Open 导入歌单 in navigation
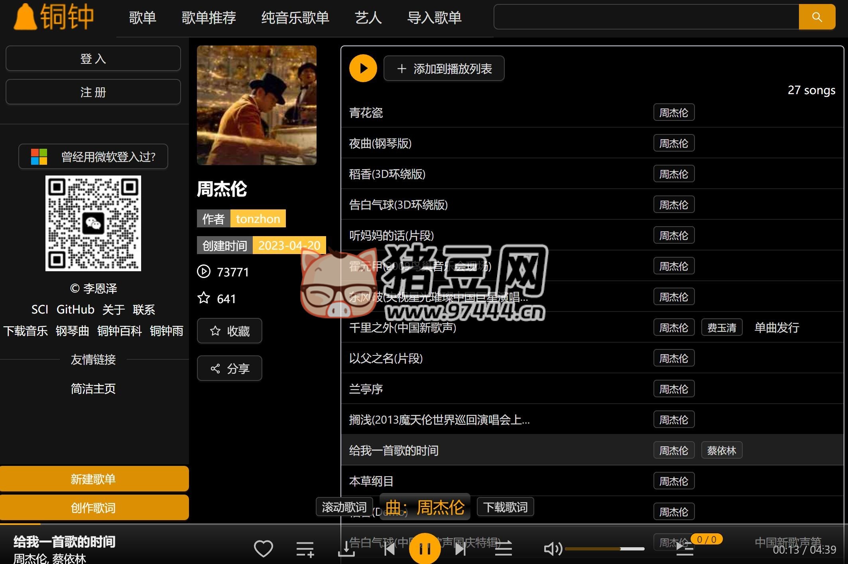848x564 pixels. [x=435, y=18]
